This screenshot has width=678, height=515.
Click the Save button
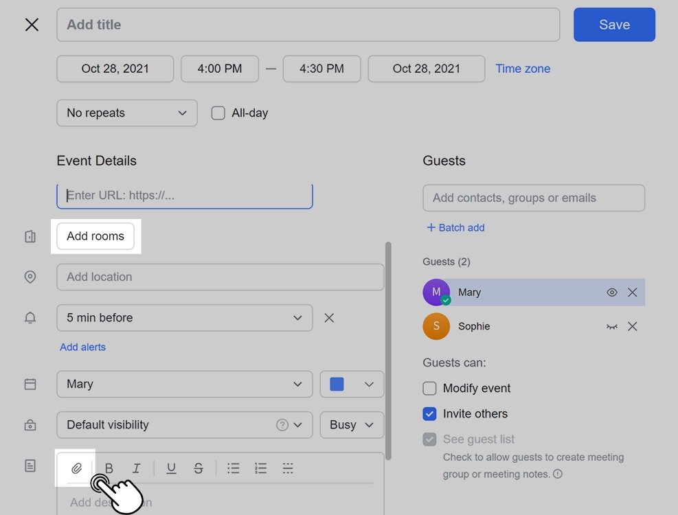[x=614, y=25]
